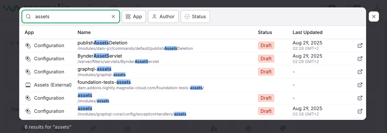This screenshot has height=133, width=387.
Task: Open /modules/assets external link icon
Action: [x=360, y=98]
